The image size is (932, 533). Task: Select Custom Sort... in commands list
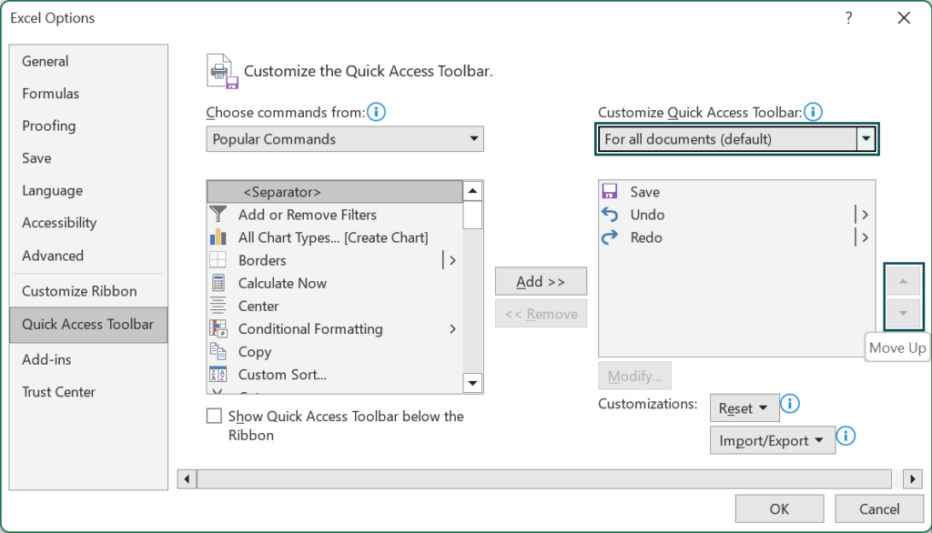pos(335,375)
